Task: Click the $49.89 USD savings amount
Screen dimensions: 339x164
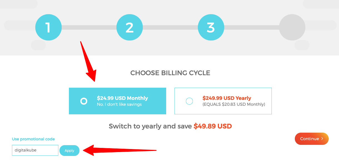Action: click(213, 126)
